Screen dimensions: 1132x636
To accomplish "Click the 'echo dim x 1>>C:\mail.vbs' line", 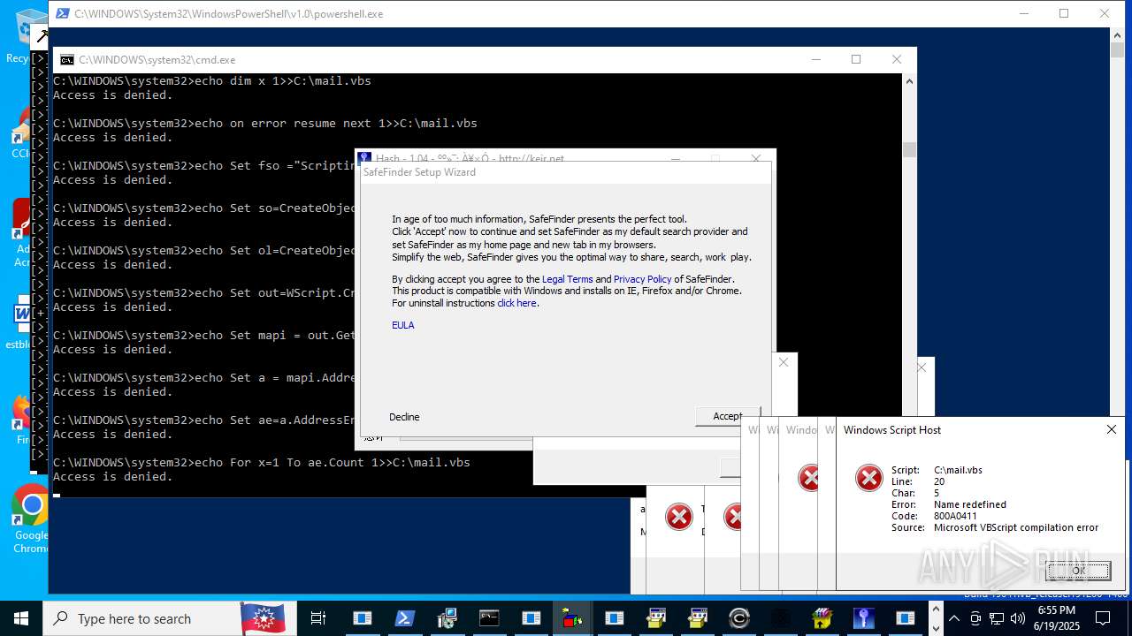I will click(212, 81).
